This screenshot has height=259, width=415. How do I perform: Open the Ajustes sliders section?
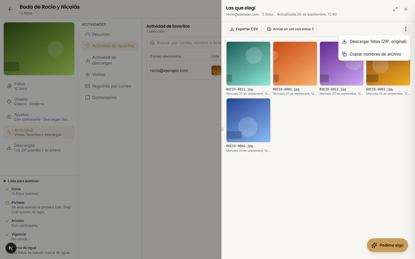click(39, 117)
